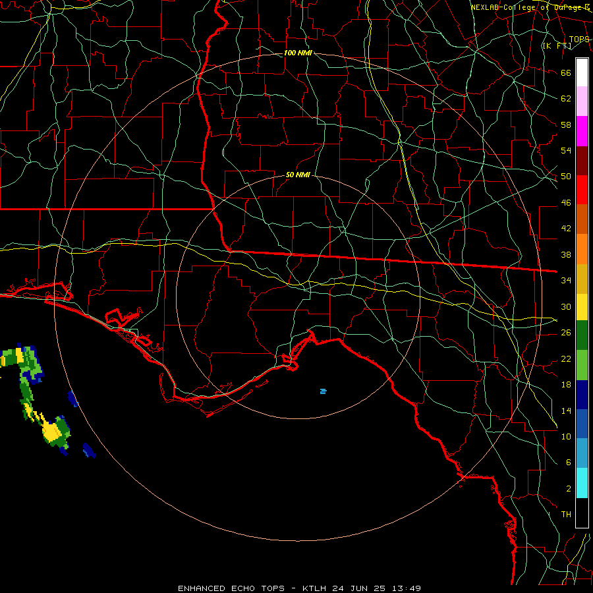Image resolution: width=593 pixels, height=593 pixels.
Task: Click the legend value "14"
Action: click(566, 410)
